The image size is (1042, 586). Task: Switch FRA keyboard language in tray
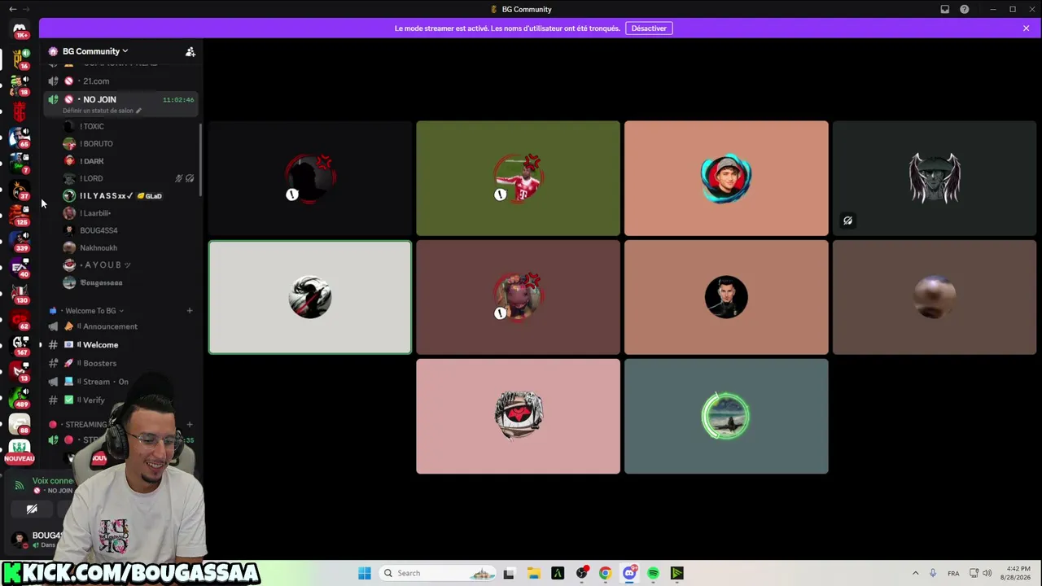(x=953, y=573)
